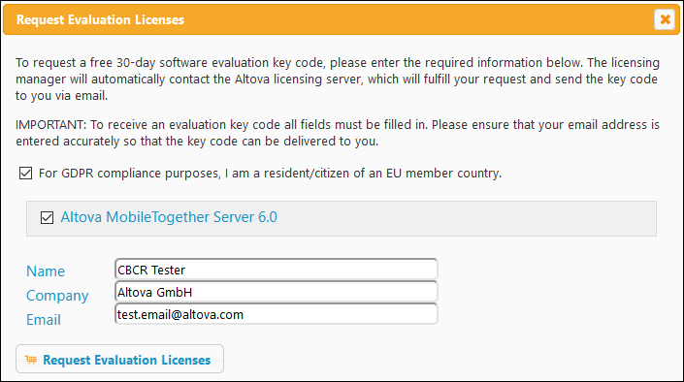This screenshot has height=382, width=684.
Task: Select the Company field with Altova GmbH
Action: click(x=277, y=292)
